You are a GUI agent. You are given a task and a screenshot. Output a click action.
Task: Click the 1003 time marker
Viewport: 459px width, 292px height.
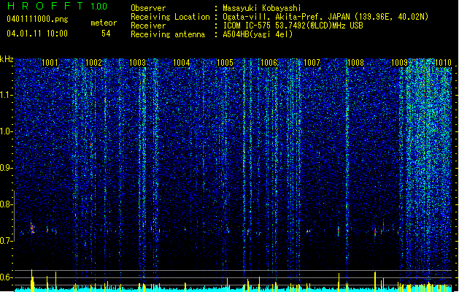click(x=137, y=63)
